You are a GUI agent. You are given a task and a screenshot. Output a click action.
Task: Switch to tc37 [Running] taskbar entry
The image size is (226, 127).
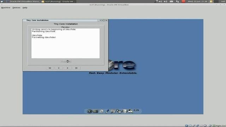pos(59,1)
